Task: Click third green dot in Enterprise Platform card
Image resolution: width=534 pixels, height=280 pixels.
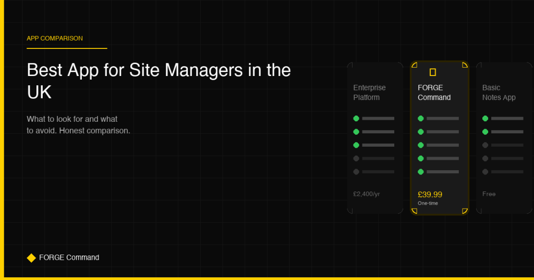Action: pos(356,145)
